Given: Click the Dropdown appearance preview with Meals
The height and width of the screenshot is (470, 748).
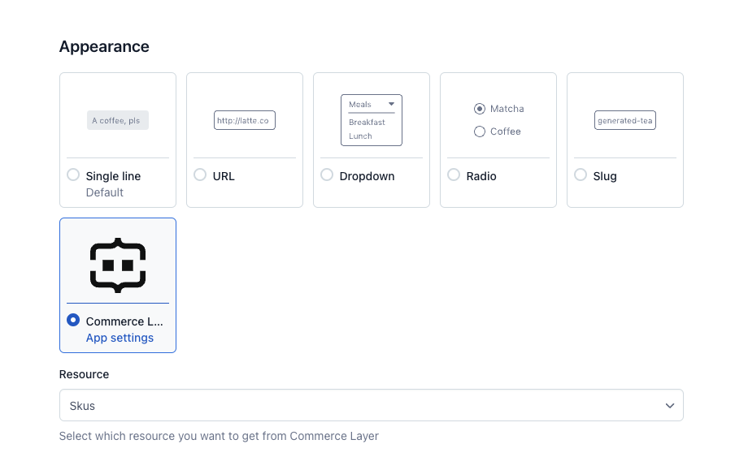Looking at the screenshot, I should pyautogui.click(x=371, y=120).
